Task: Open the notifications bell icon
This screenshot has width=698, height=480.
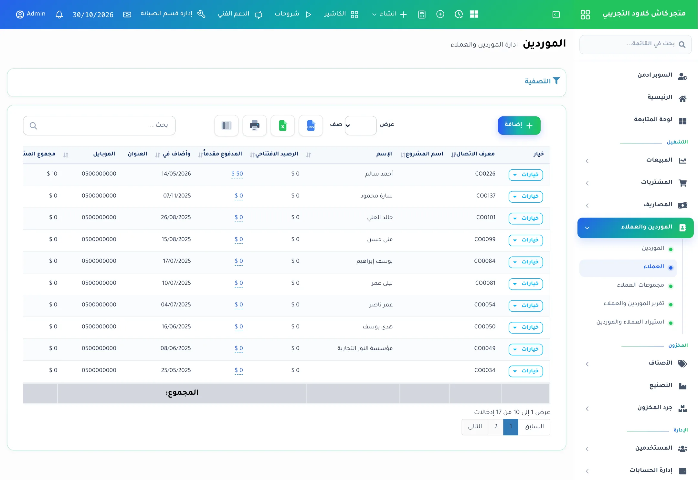Action: coord(59,15)
